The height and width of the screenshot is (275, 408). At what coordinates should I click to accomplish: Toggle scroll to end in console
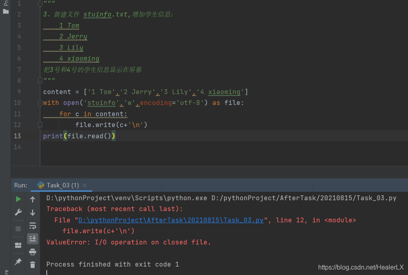tap(33, 238)
